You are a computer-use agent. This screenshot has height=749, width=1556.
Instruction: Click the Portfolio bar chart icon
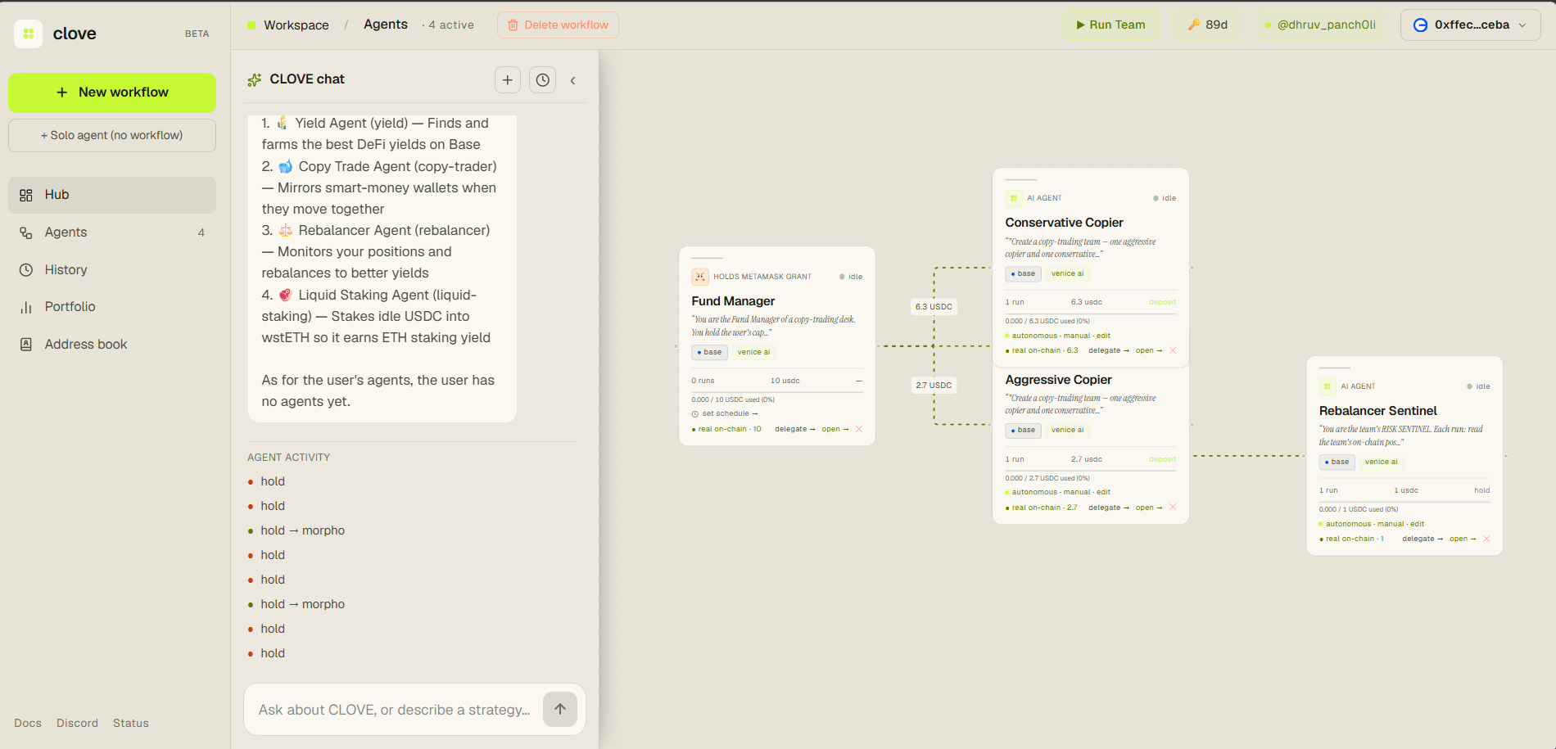pos(26,307)
